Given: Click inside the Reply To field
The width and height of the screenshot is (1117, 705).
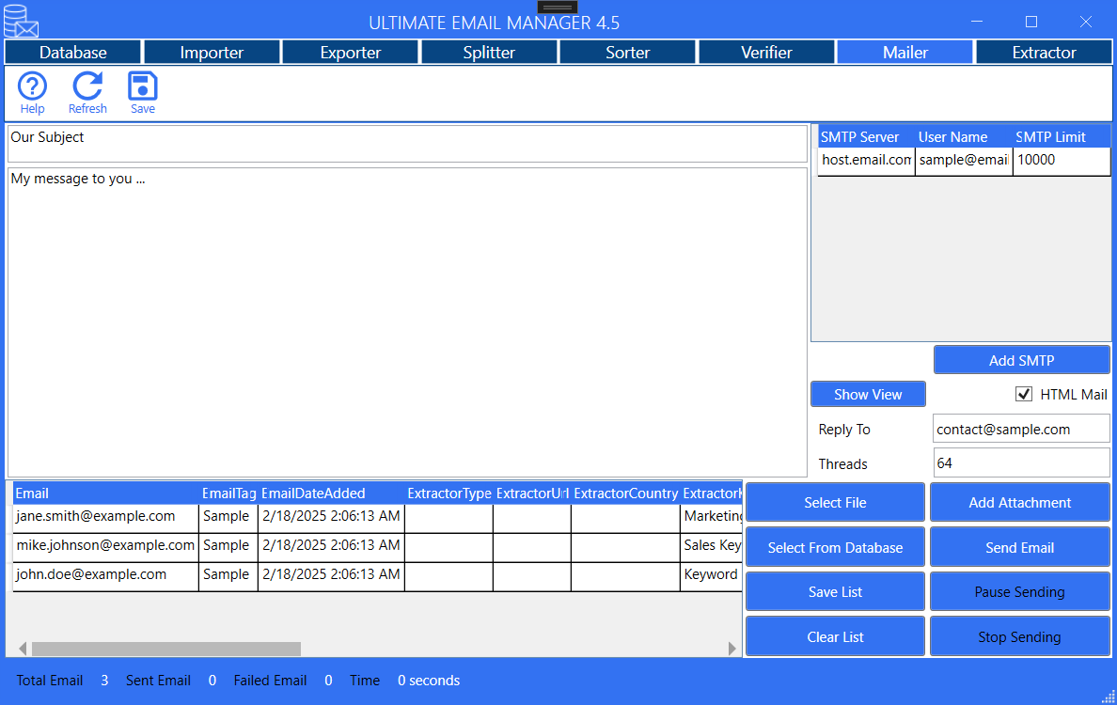Looking at the screenshot, I should click(x=1021, y=428).
